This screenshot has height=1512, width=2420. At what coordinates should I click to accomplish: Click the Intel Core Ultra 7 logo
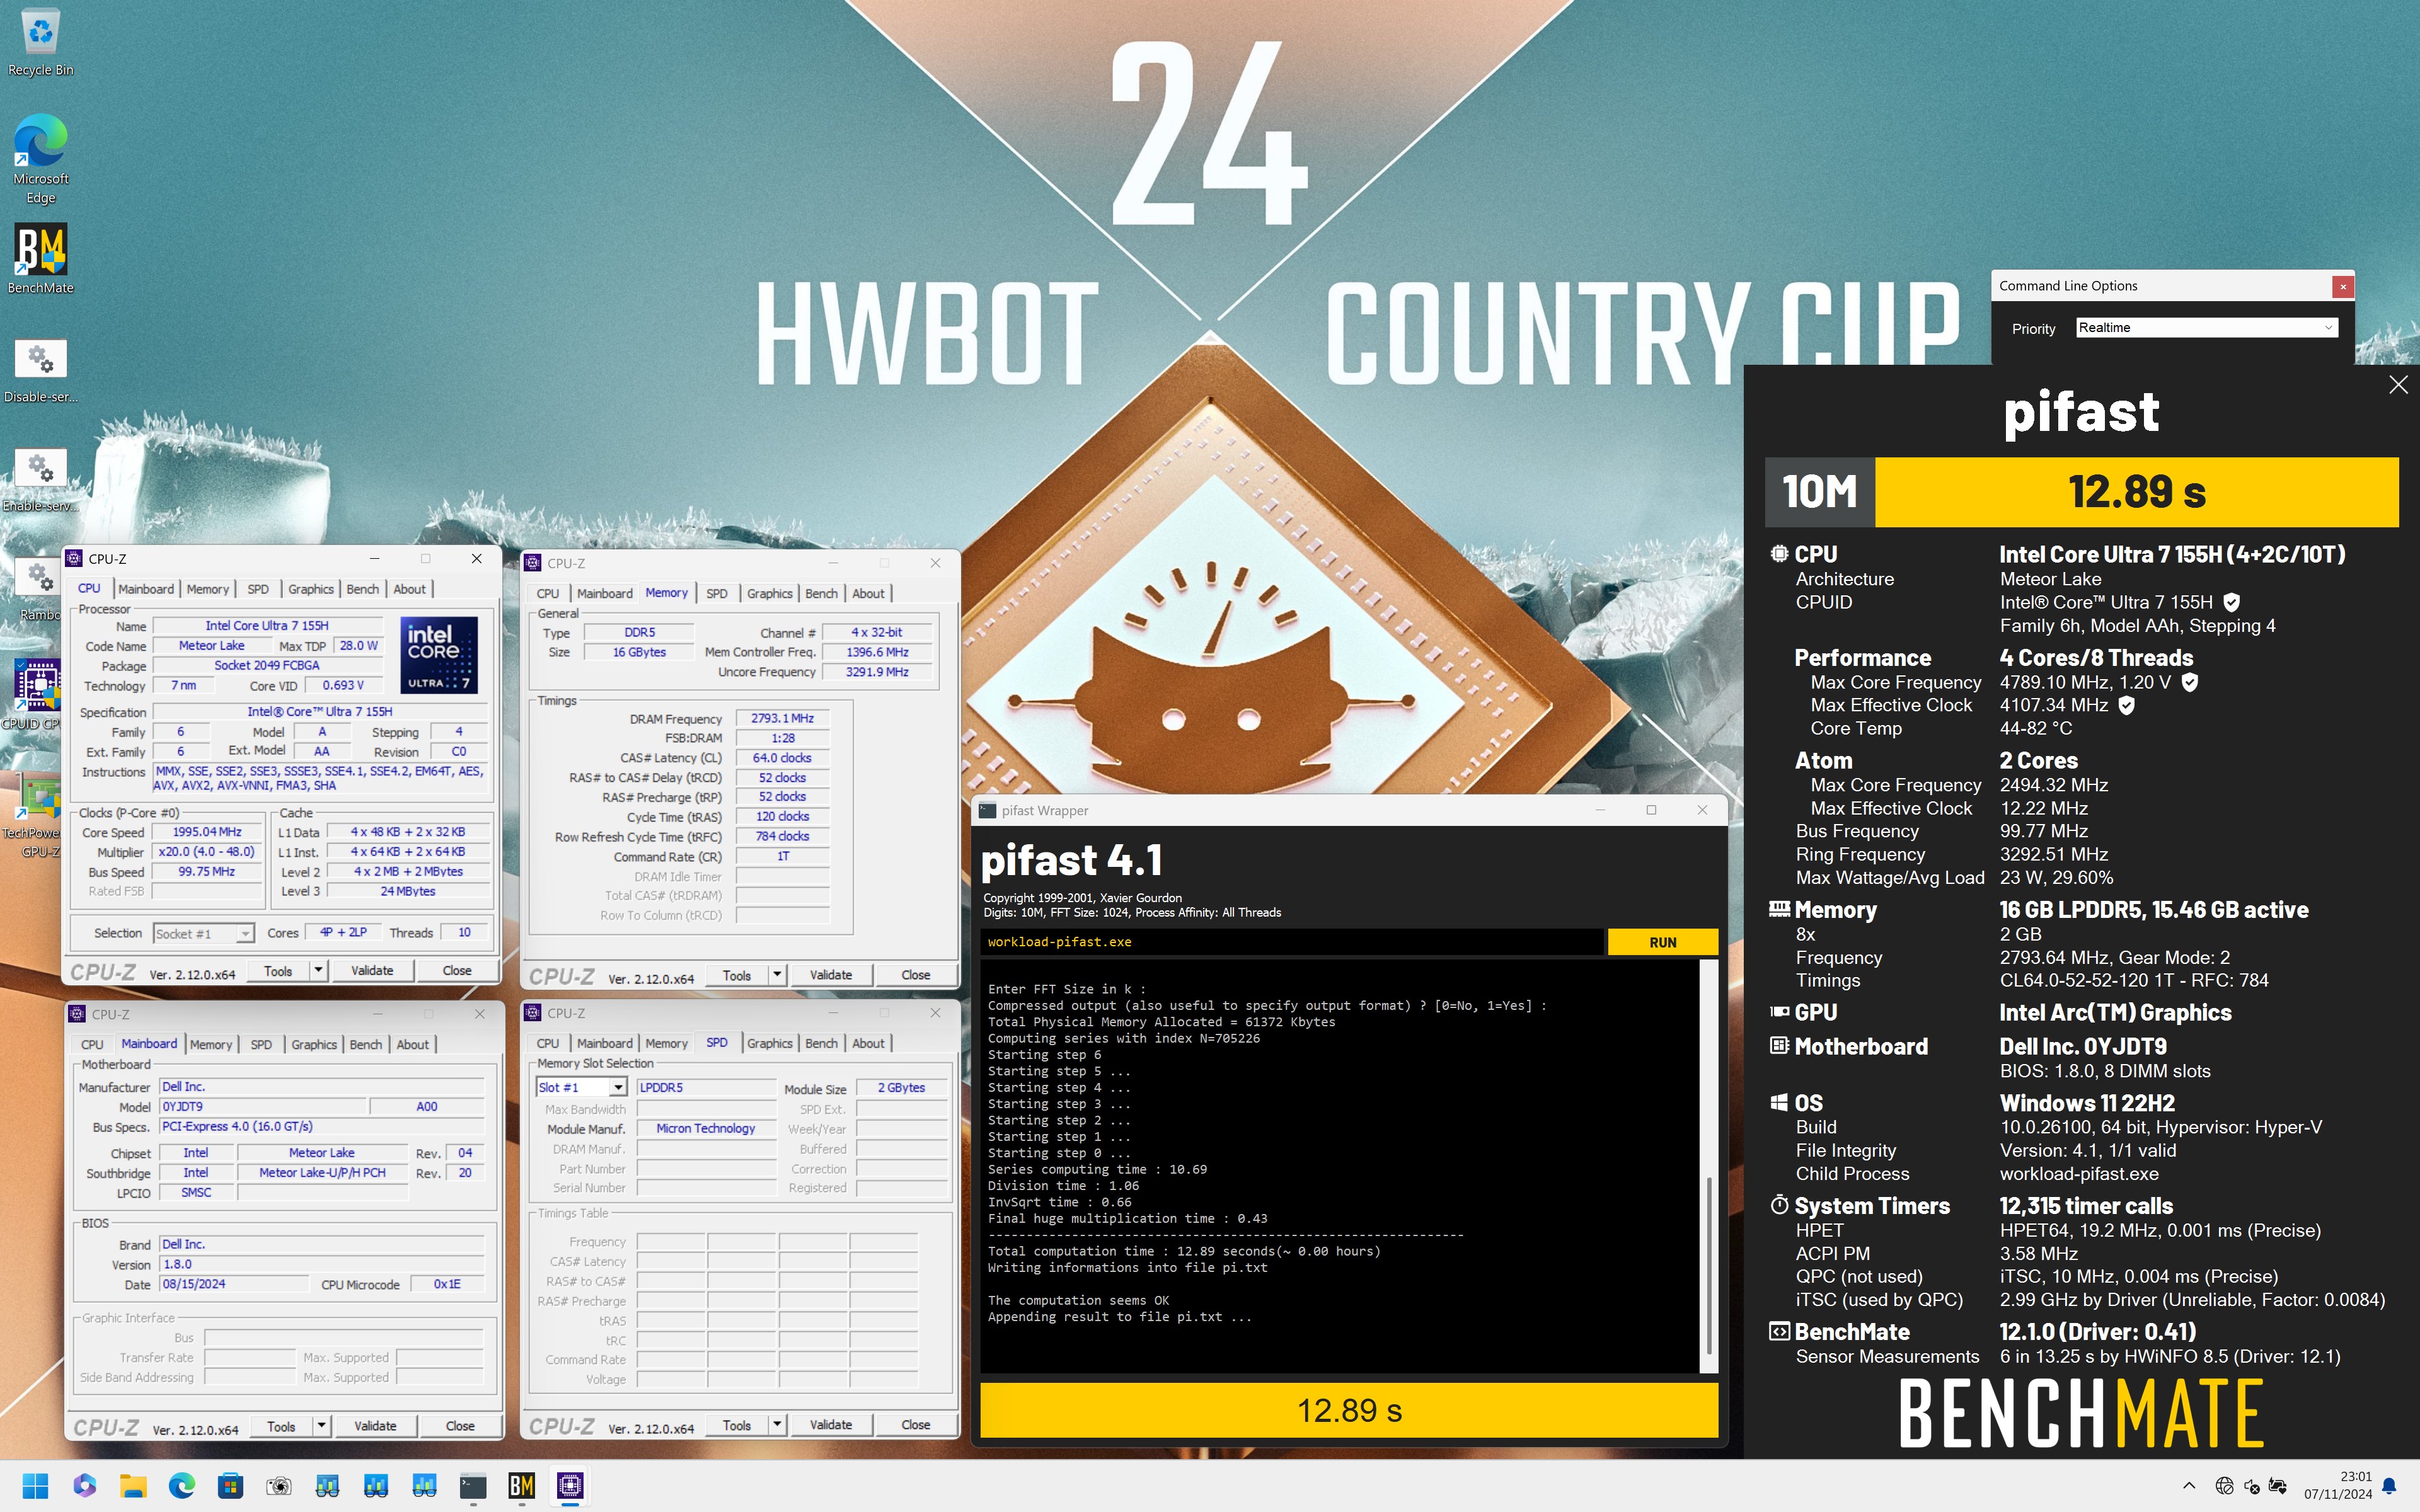pos(439,655)
